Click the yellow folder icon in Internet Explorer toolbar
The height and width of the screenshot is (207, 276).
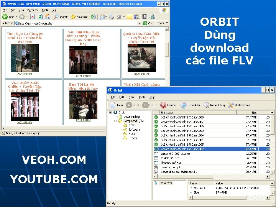coord(129,17)
